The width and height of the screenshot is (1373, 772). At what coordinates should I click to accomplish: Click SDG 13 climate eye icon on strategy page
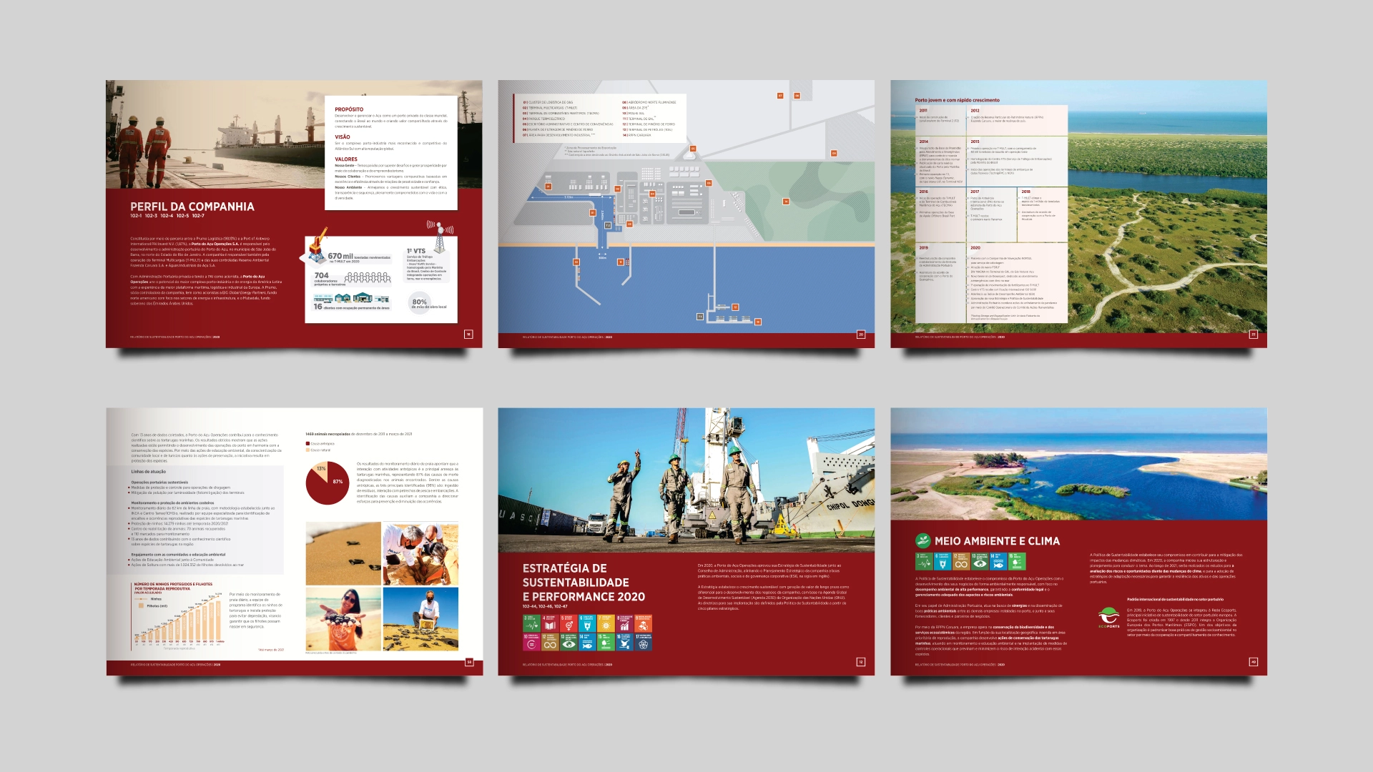coord(569,642)
